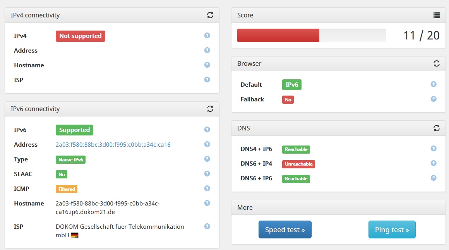Click the Supported IPv6 badge
This screenshot has height=250, width=449.
74,130
